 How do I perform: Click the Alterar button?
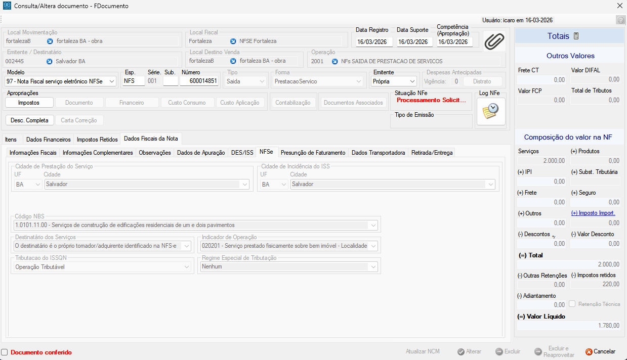tap(469, 351)
